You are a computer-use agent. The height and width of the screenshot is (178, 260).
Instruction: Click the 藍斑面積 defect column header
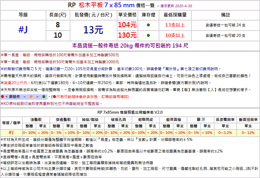pos(173,119)
